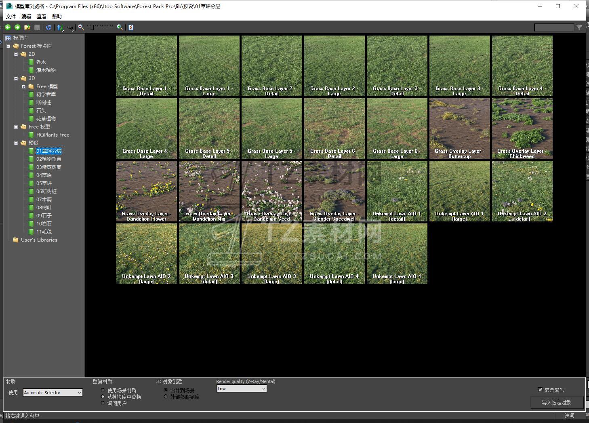This screenshot has width=589, height=423.
Task: Click the zoom in magnifier icon
Action: click(x=120, y=27)
